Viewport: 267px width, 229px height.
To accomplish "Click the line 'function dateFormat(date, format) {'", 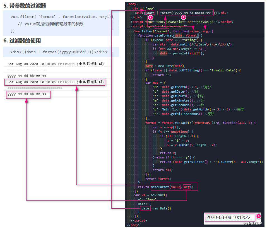I will (170, 35).
